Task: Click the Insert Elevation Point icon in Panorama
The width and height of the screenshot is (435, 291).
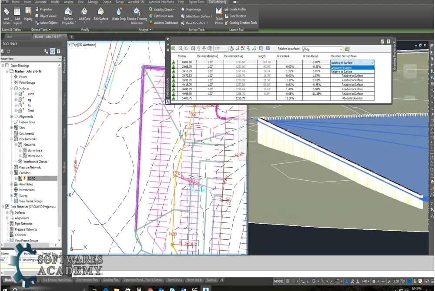Action: (x=237, y=49)
